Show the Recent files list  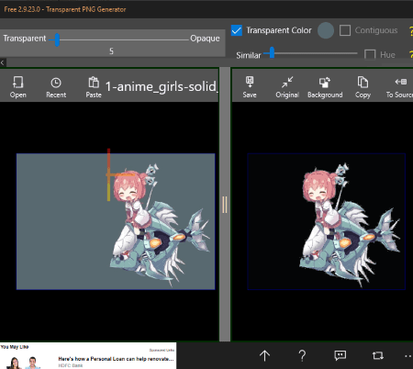point(56,87)
